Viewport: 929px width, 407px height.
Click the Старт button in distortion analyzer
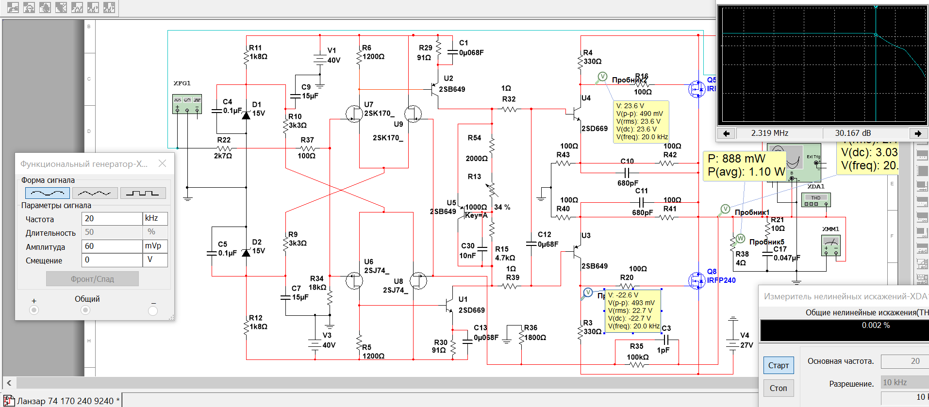tap(779, 365)
